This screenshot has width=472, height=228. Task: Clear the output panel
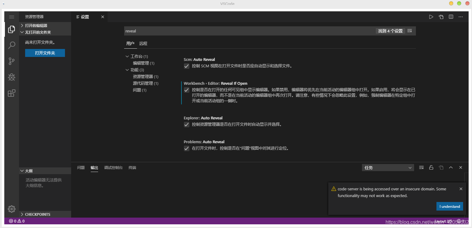pos(421,167)
